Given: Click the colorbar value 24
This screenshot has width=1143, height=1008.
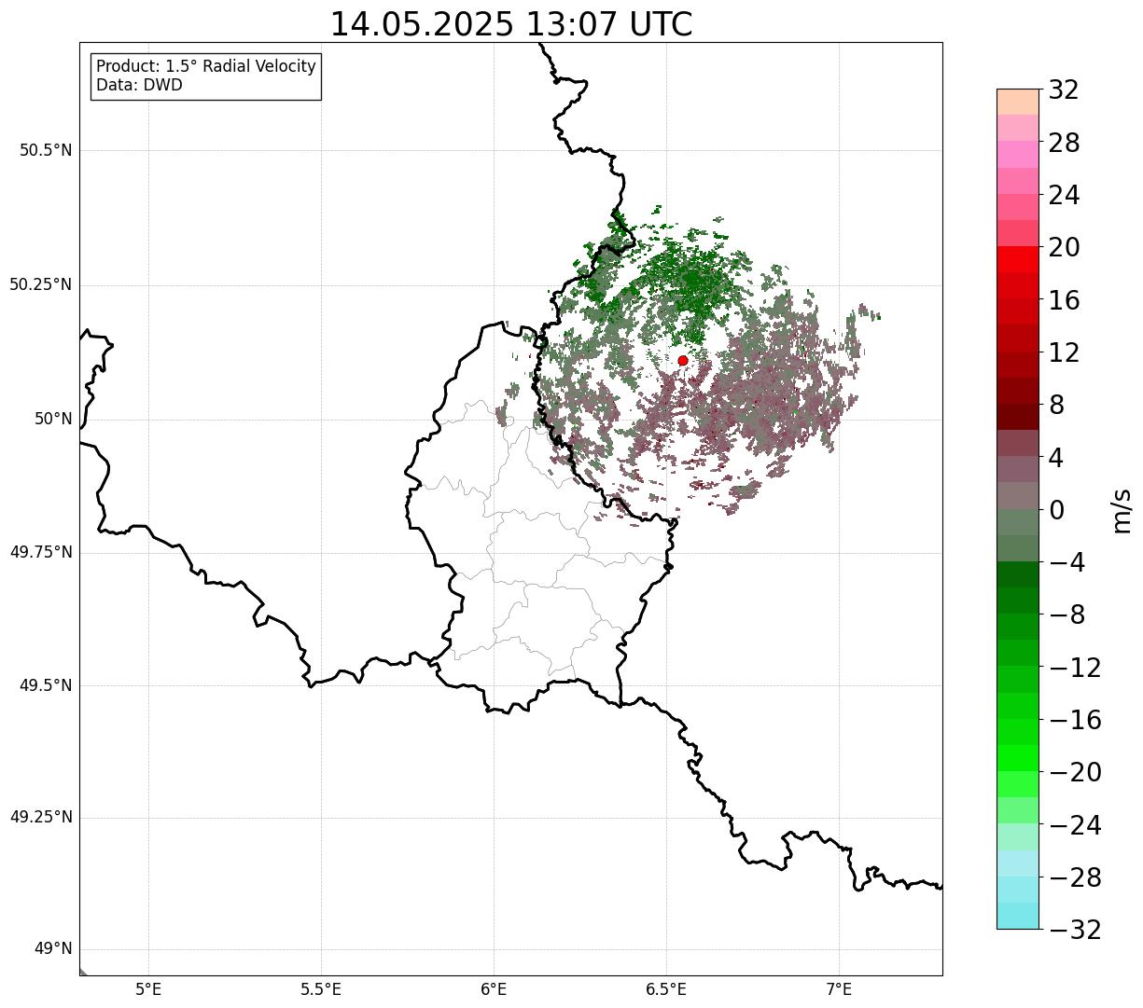Looking at the screenshot, I should (x=1064, y=196).
